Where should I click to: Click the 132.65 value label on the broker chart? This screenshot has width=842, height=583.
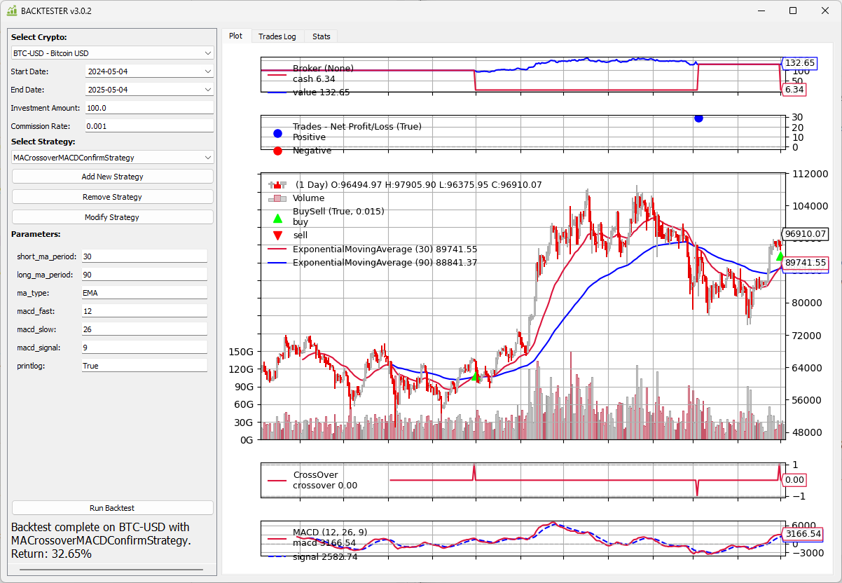pos(799,63)
